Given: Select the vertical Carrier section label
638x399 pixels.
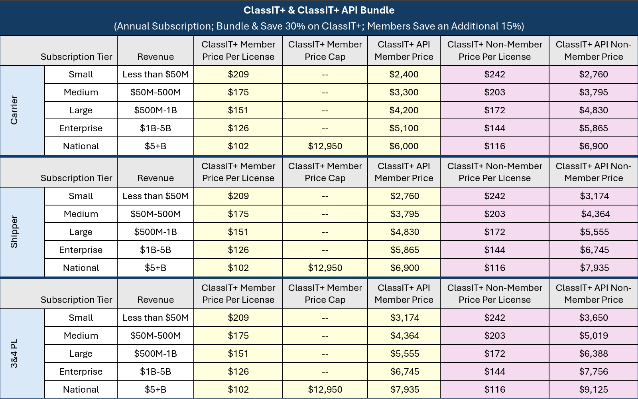Looking at the screenshot, I should tap(14, 110).
